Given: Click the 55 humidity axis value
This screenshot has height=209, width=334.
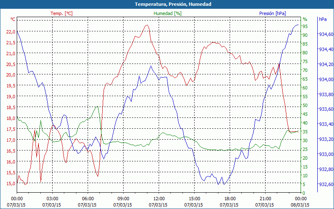Looking at the screenshot, I should 305,97.
